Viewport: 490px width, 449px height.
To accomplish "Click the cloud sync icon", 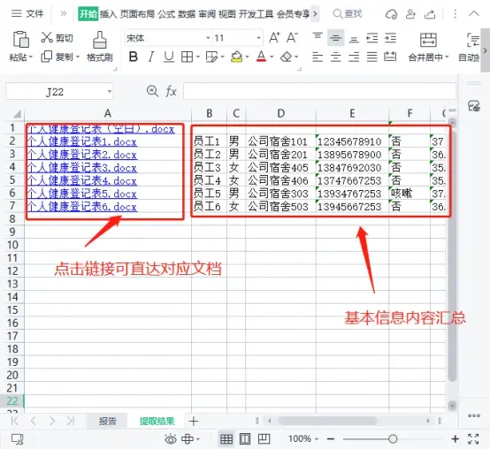I will tap(391, 14).
